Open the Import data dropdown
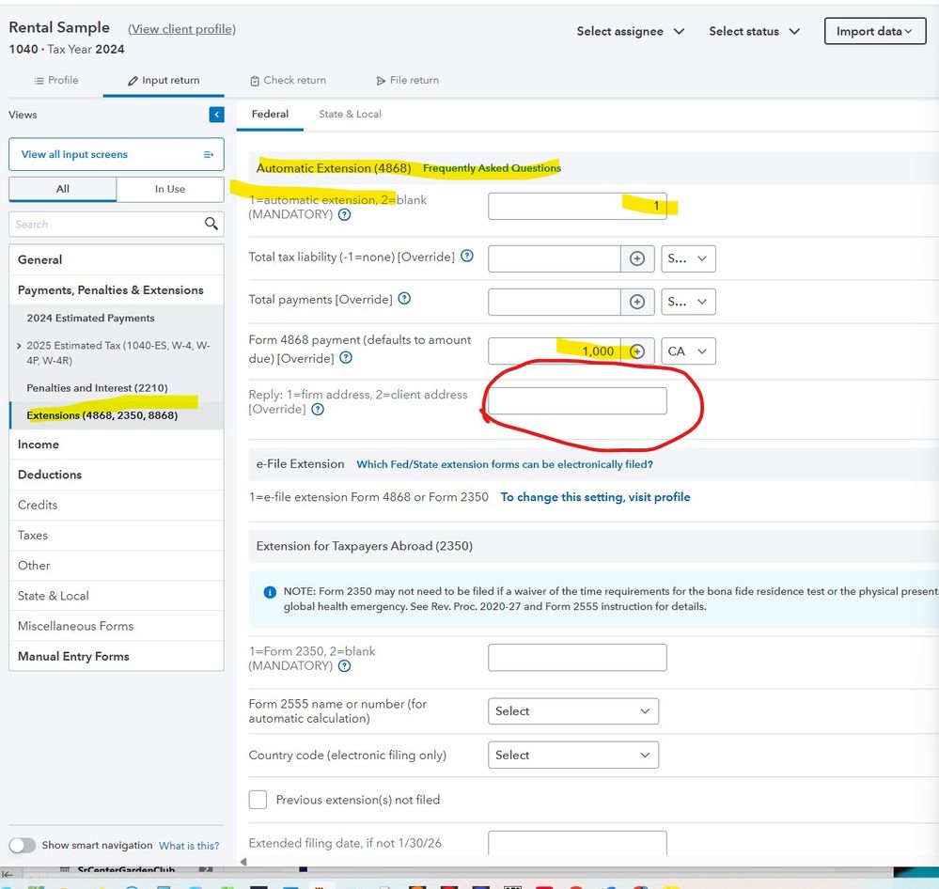939x889 pixels. tap(874, 31)
